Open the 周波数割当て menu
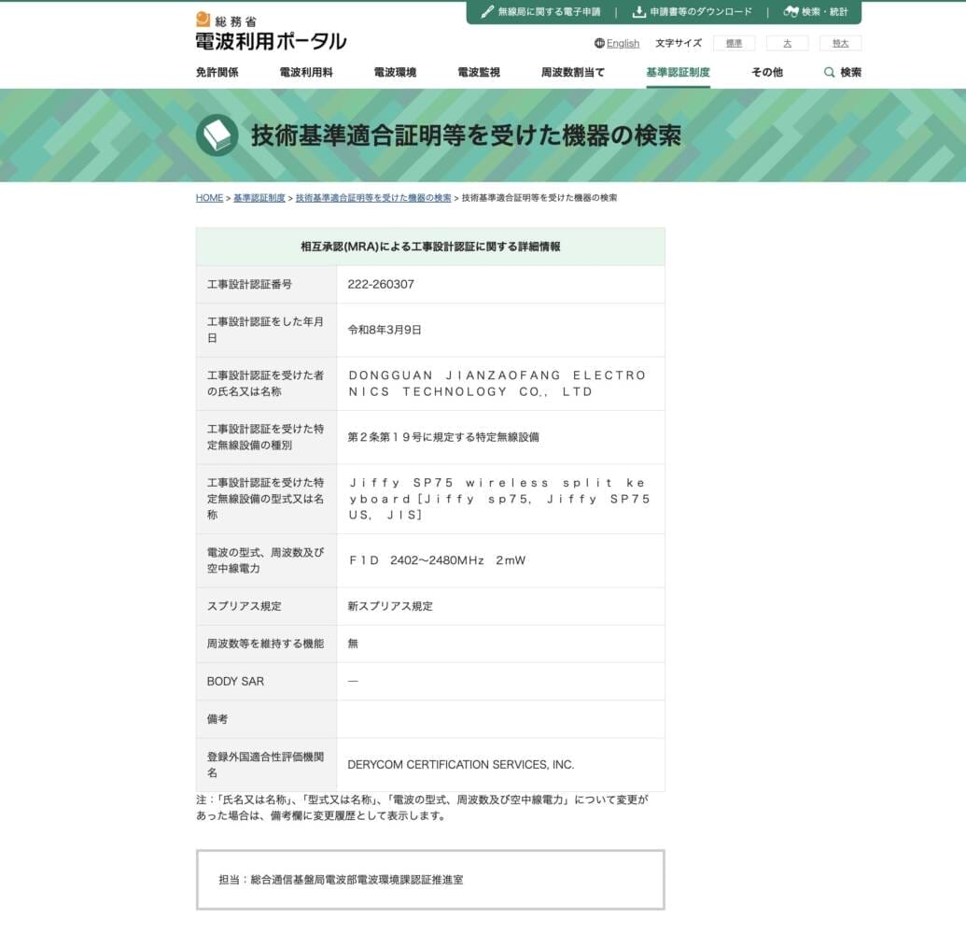The height and width of the screenshot is (934, 966). coord(573,72)
